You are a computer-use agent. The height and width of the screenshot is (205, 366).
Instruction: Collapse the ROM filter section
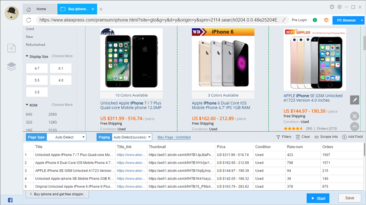pos(27,105)
